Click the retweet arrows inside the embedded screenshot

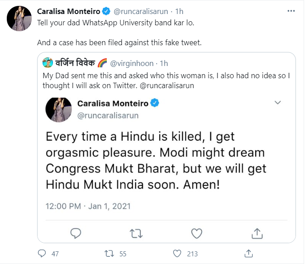tap(136, 233)
